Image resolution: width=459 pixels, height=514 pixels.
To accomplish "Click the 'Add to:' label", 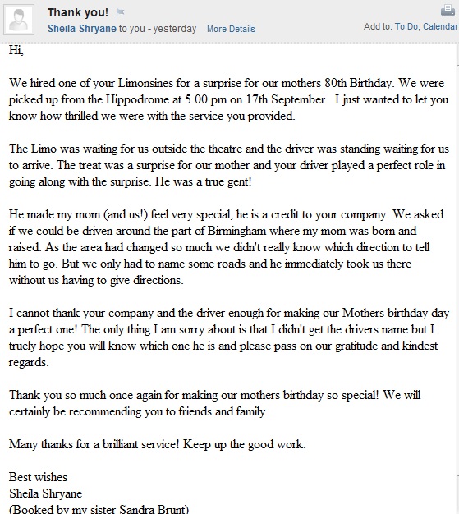I will point(378,26).
